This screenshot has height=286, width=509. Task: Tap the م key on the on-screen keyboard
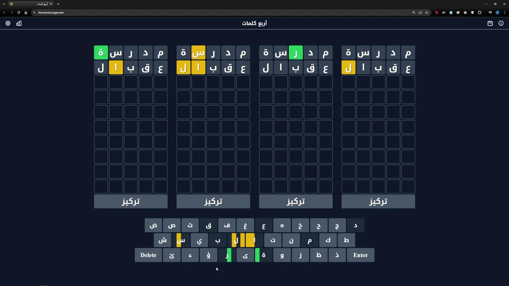309,240
